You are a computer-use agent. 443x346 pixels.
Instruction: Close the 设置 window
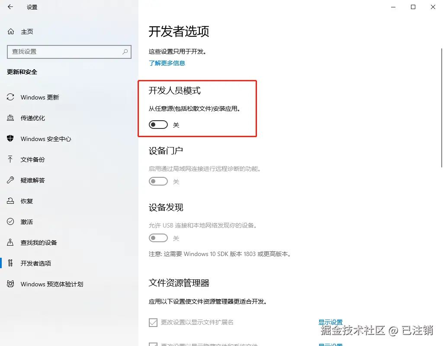click(x=433, y=7)
